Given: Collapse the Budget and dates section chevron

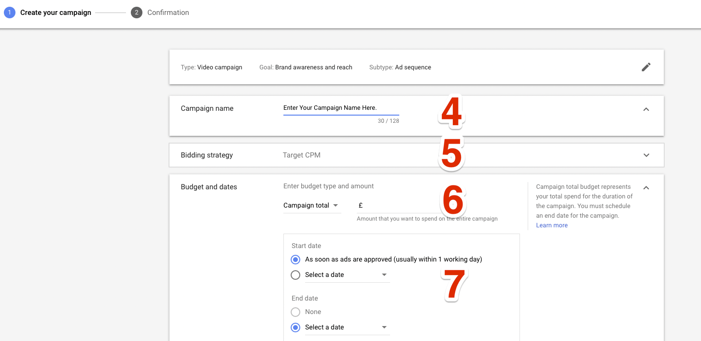Looking at the screenshot, I should 646,187.
